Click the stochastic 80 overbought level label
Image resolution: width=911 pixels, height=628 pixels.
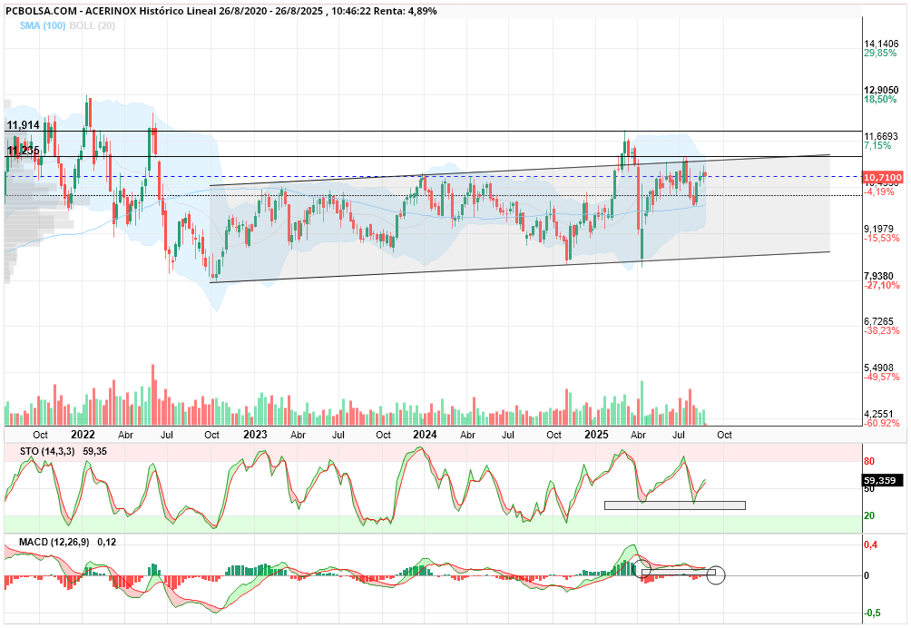click(869, 462)
